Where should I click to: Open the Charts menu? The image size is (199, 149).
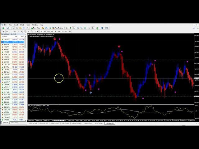click(22, 25)
